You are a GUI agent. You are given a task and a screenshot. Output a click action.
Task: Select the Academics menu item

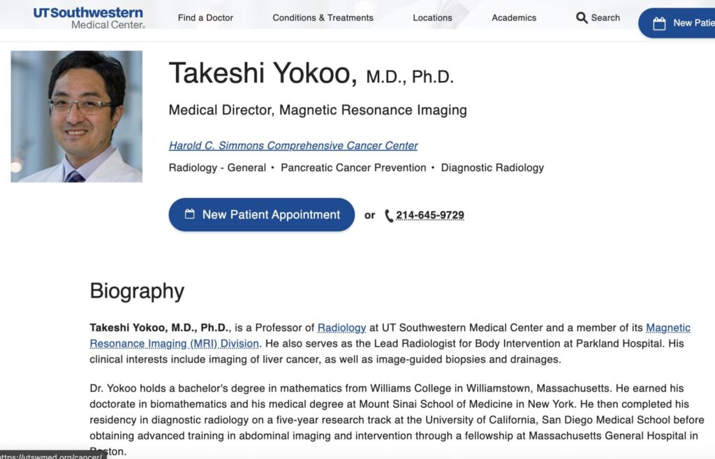coord(514,17)
